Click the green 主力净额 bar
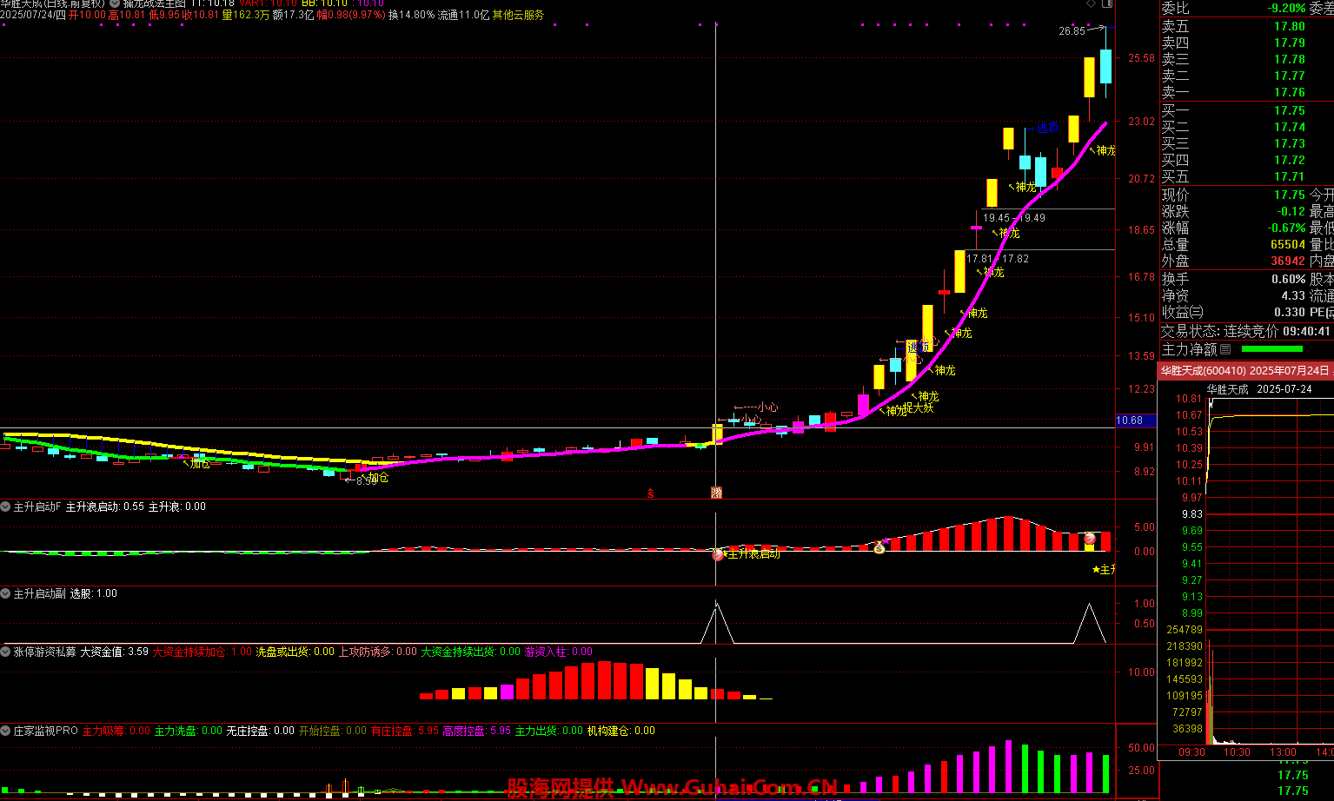The image size is (1334, 801). pyautogui.click(x=1271, y=349)
